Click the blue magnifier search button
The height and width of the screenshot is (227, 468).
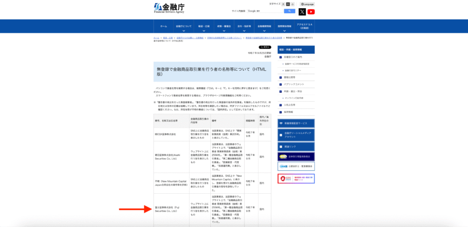[289, 11]
